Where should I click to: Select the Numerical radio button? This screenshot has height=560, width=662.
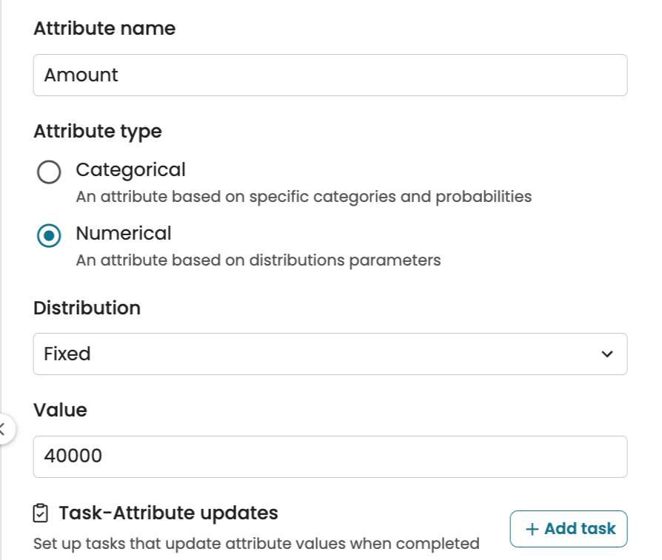49,236
